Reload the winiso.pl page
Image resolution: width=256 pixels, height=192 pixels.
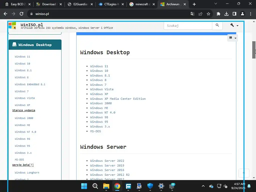pos(21,14)
